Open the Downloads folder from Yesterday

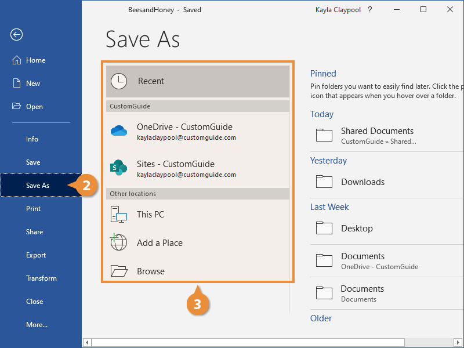[362, 182]
